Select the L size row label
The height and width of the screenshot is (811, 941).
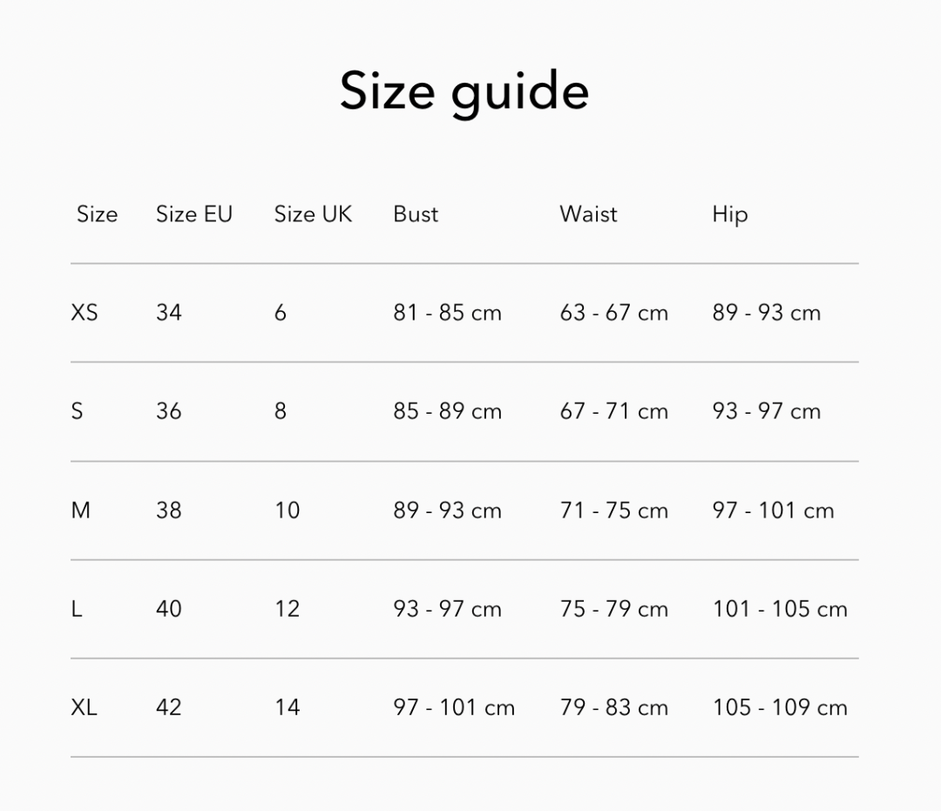[76, 609]
